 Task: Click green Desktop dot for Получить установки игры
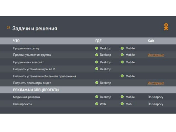[x=97, y=69]
